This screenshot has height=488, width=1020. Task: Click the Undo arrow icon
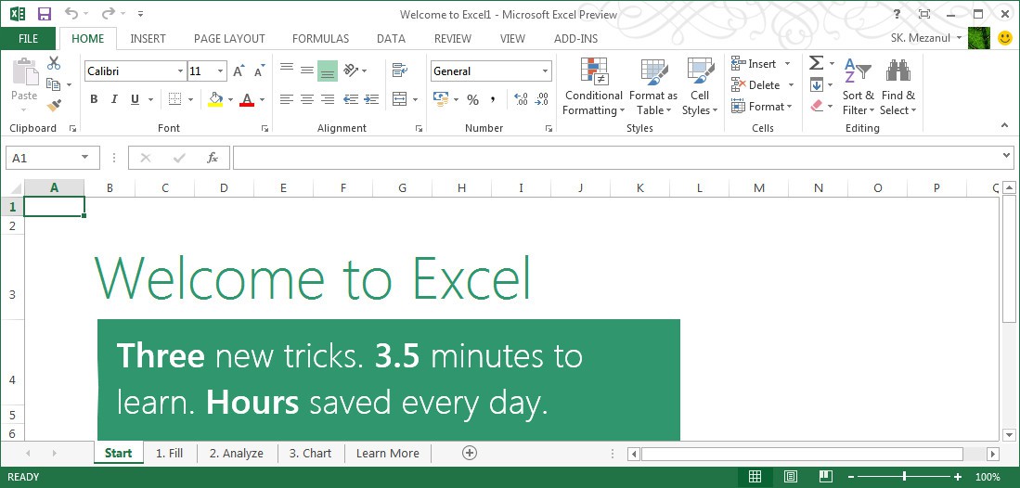tap(71, 14)
